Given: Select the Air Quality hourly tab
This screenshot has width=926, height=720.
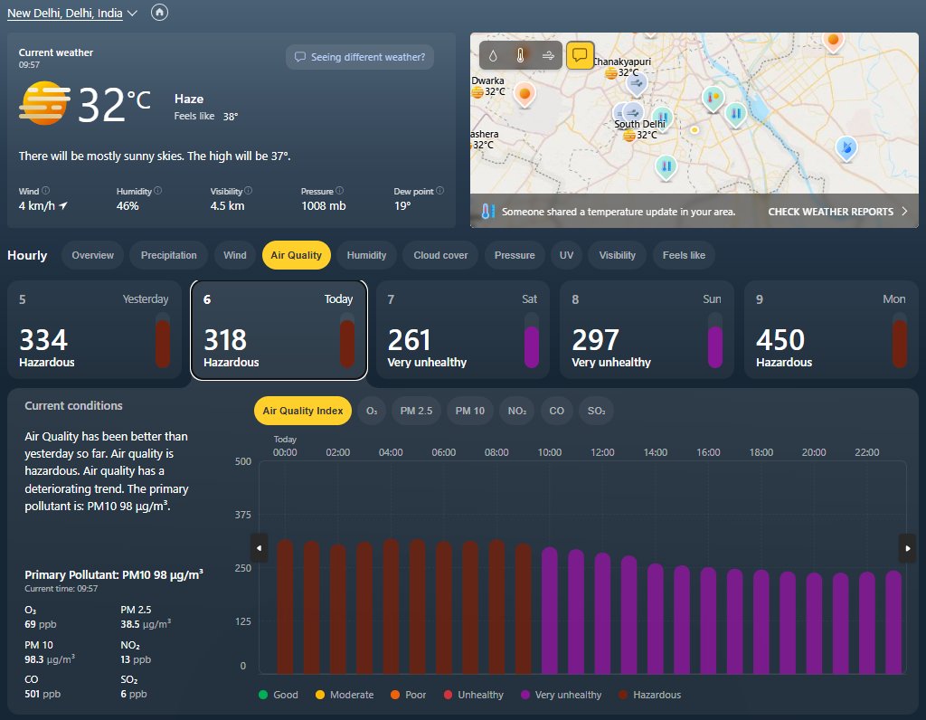Looking at the screenshot, I should point(296,255).
